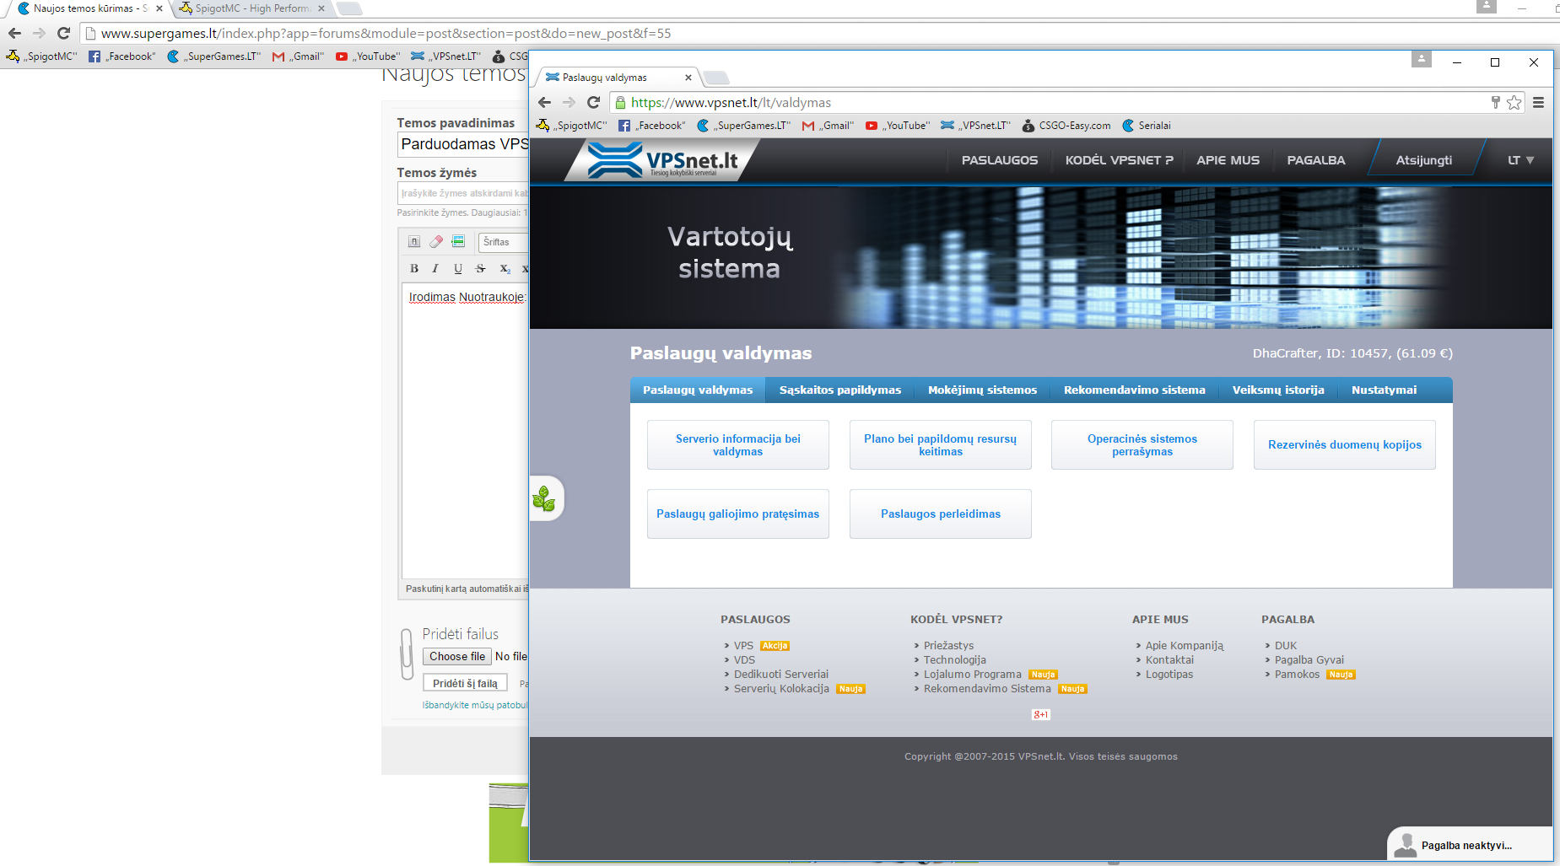Screen dimensions: 1560x866
Task: Click the eraser remove-format icon in forum editor
Action: 436,242
